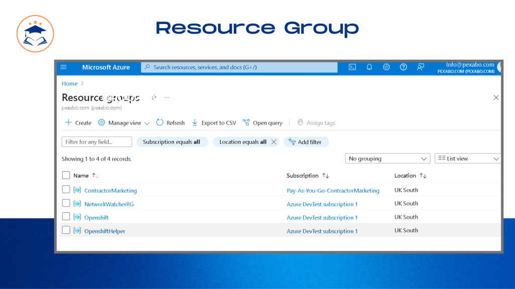Sort by Subscription column arrows
This screenshot has height=289, width=515.
(x=325, y=176)
